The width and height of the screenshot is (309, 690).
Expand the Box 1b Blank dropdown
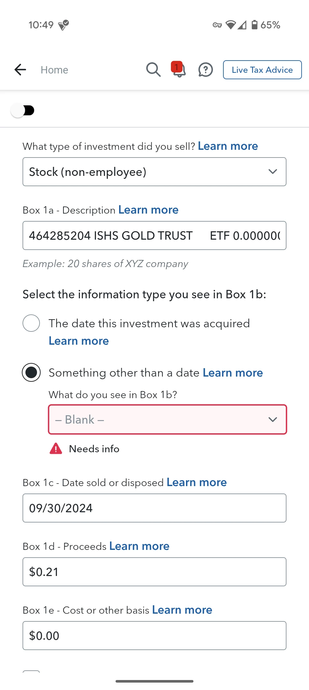(x=167, y=419)
